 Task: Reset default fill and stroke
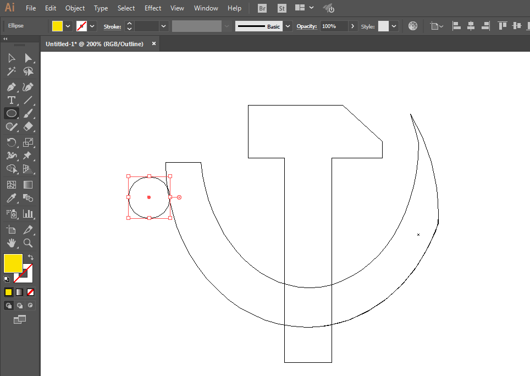click(7, 279)
